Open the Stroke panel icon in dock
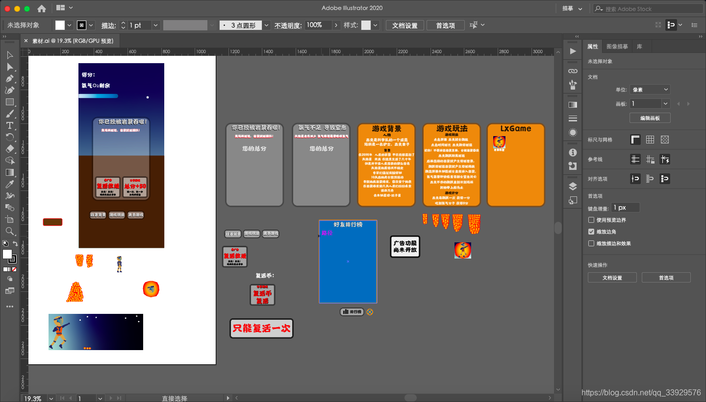706x402 pixels. coord(573,118)
